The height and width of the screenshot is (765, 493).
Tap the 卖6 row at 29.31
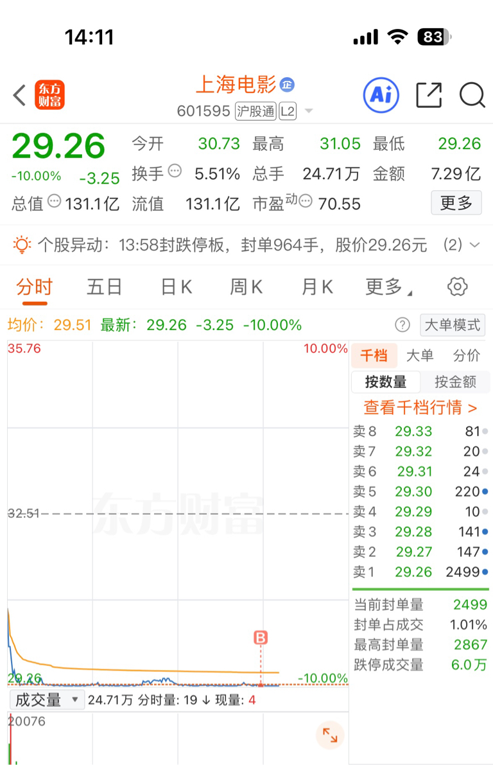(x=420, y=471)
